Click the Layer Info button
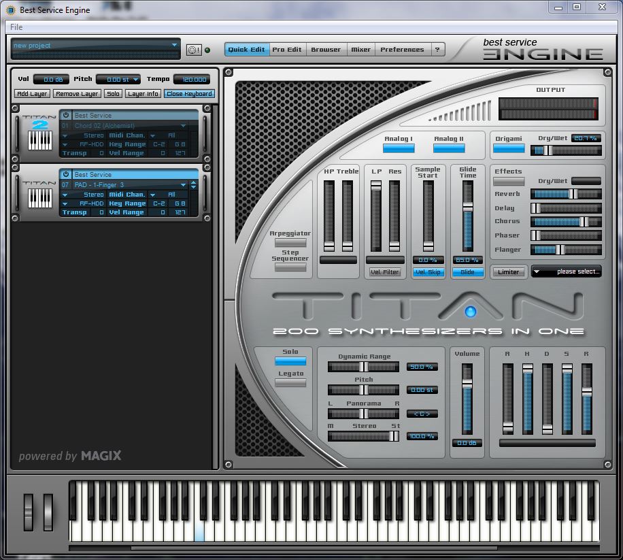Viewport: 623px width, 560px height. [143, 94]
